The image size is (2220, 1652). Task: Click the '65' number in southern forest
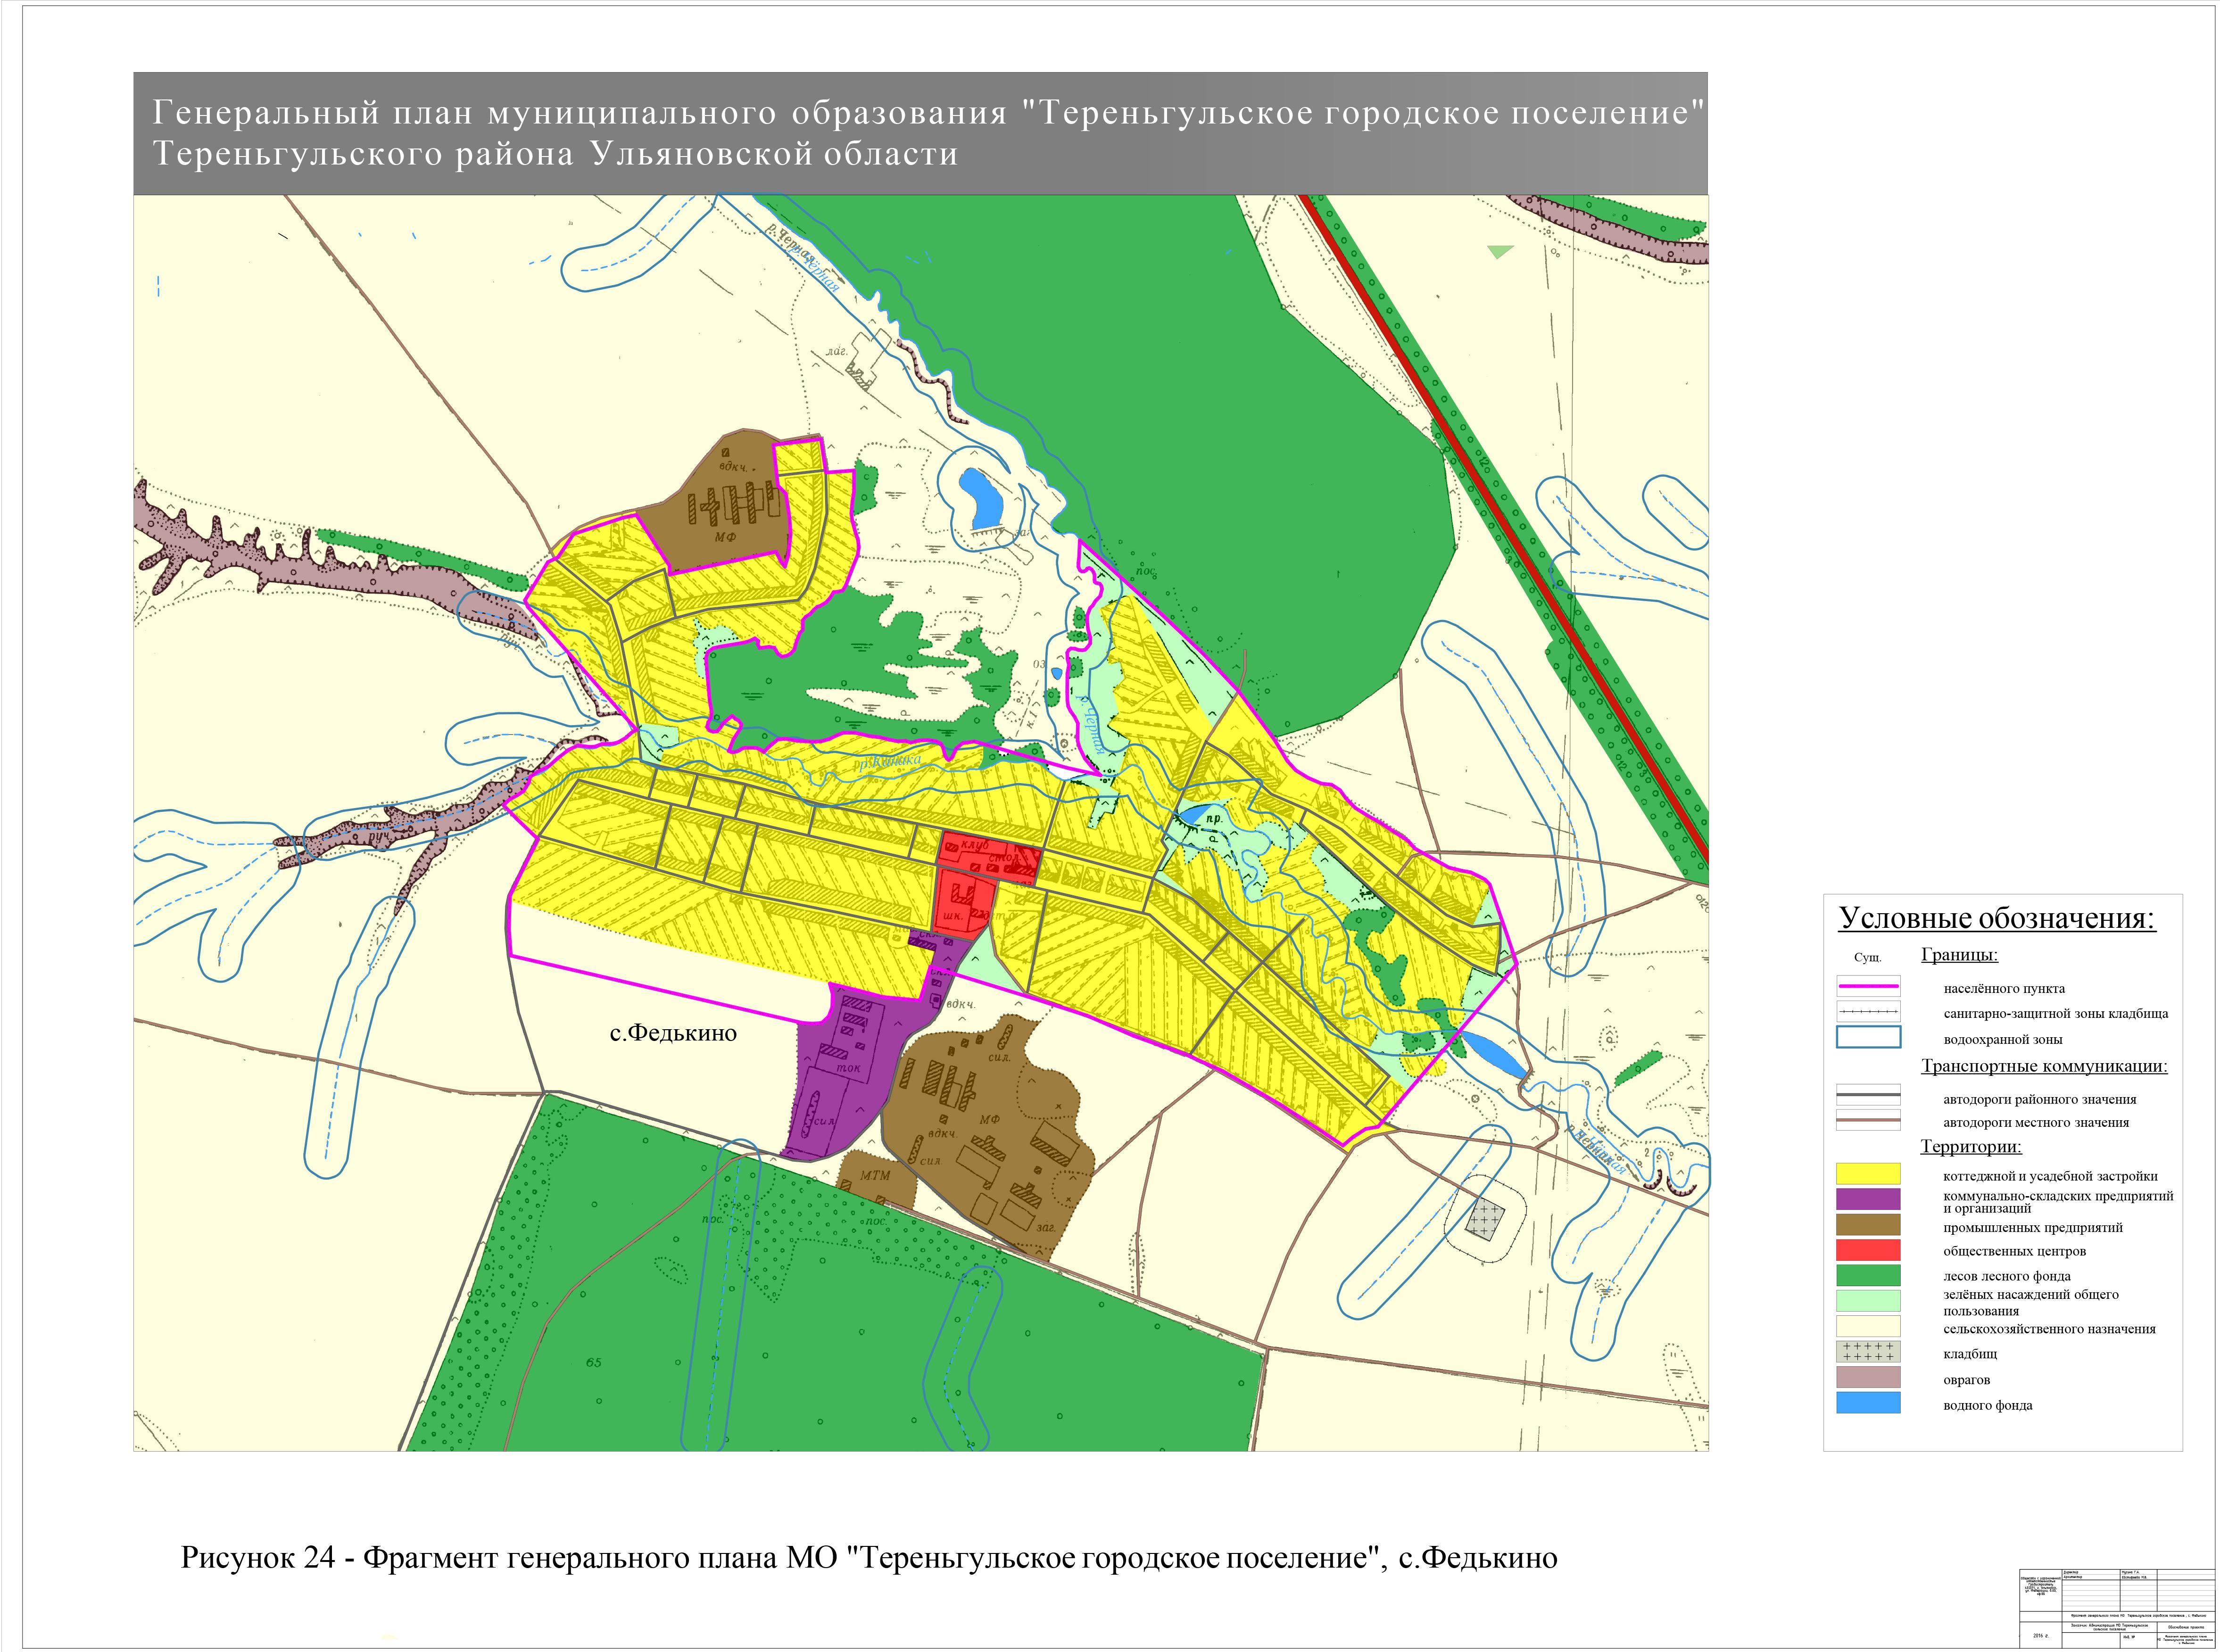pos(594,1362)
